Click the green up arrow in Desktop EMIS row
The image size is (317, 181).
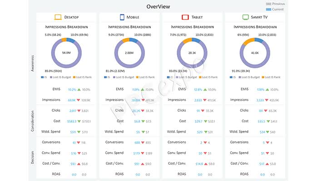79,90
